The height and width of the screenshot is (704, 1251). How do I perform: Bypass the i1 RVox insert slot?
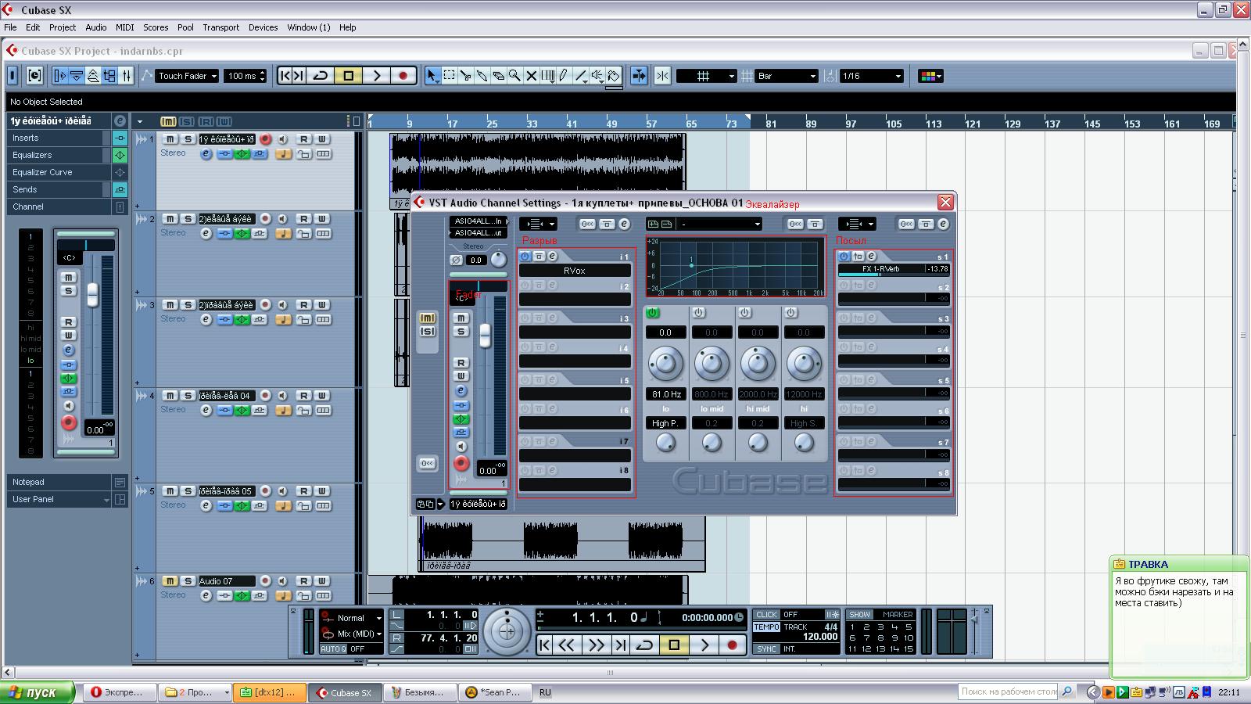click(x=539, y=257)
